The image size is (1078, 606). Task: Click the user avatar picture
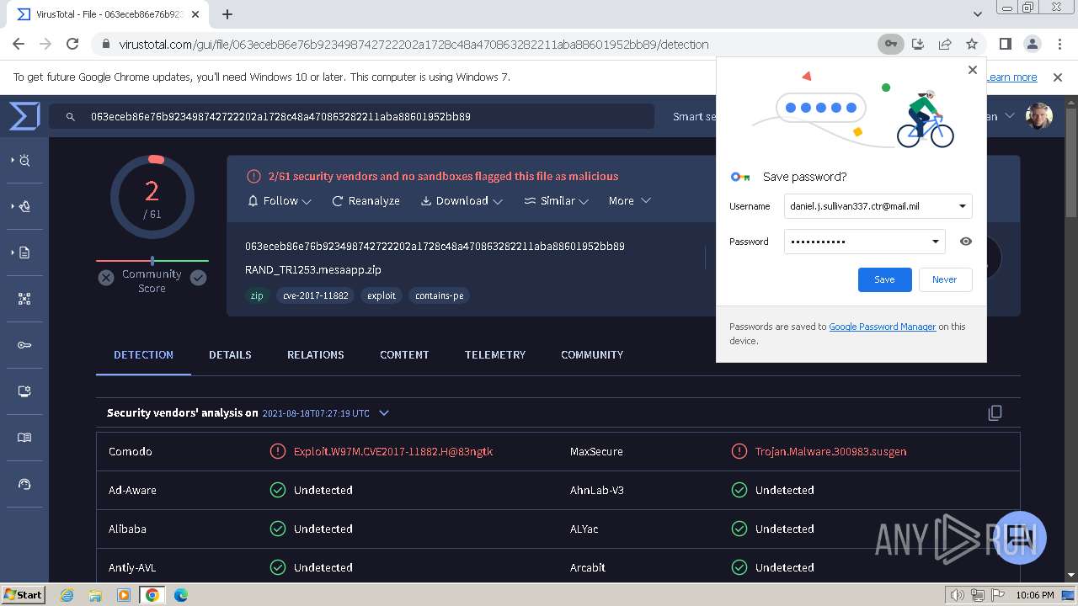(1039, 116)
